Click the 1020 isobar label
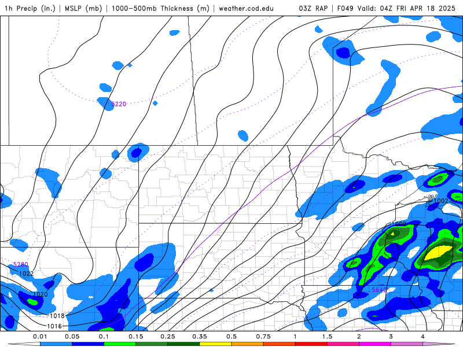The width and height of the screenshot is (463, 347). (40, 294)
